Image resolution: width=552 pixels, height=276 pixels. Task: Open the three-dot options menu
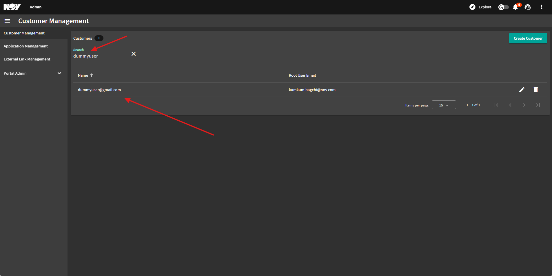(x=541, y=7)
